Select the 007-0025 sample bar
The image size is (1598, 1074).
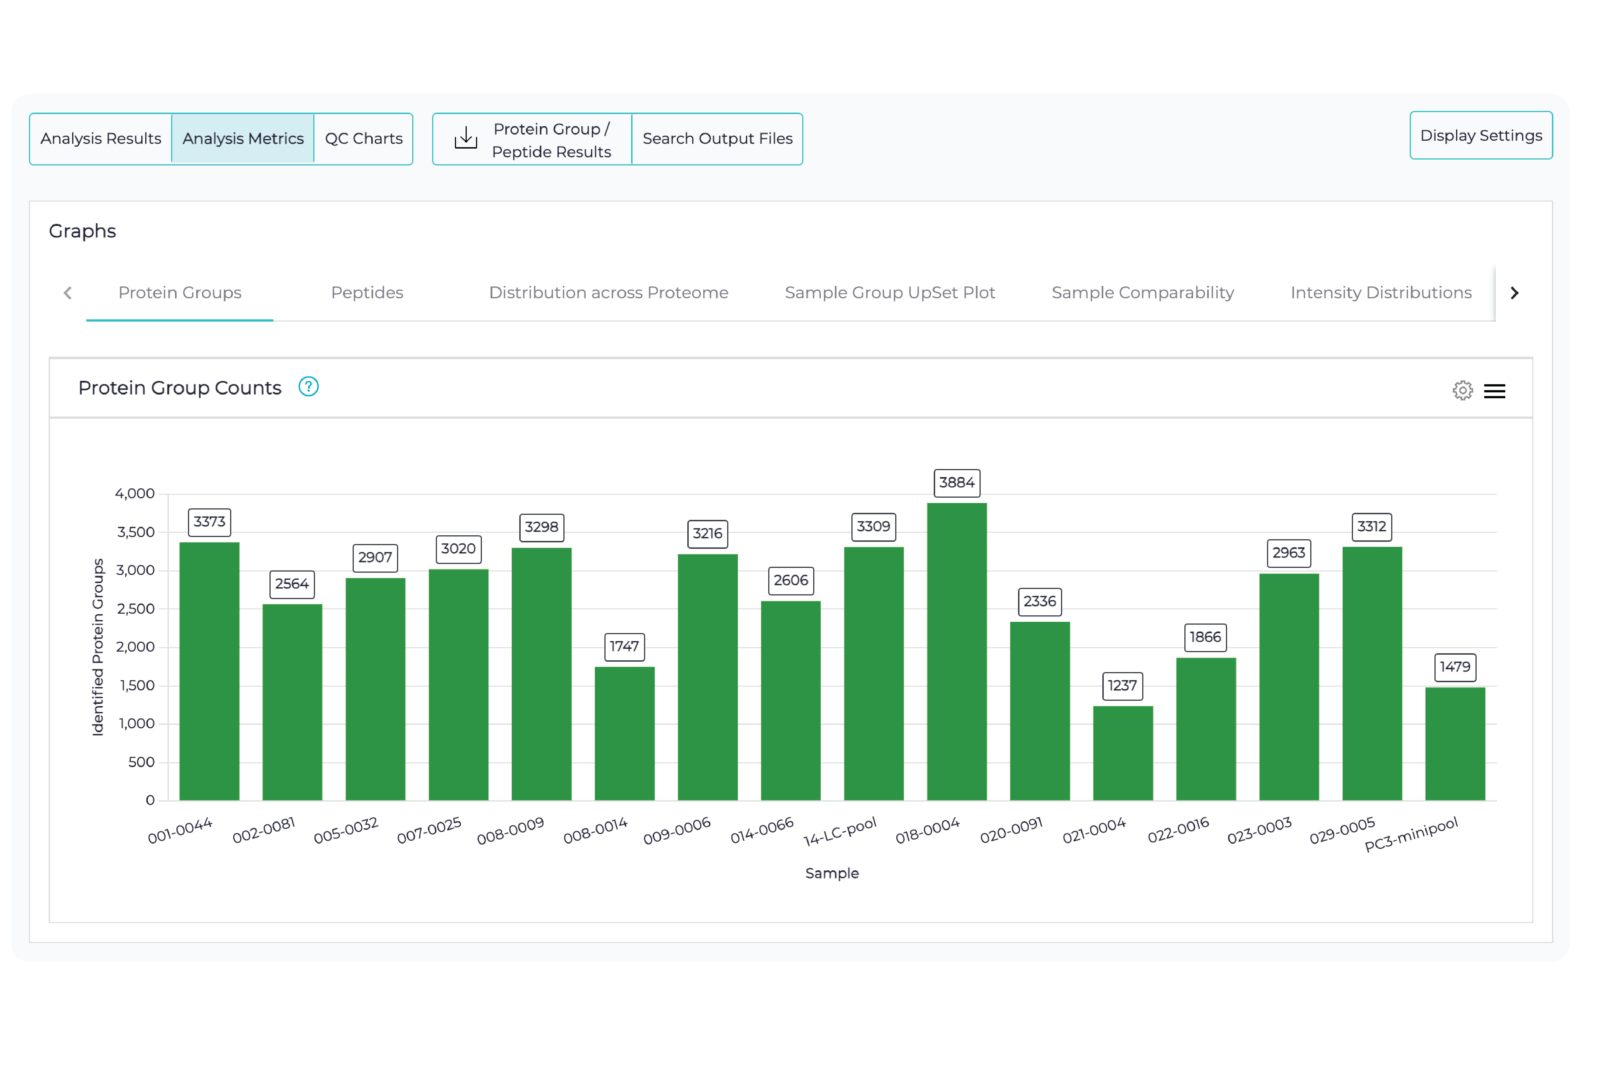coord(458,685)
